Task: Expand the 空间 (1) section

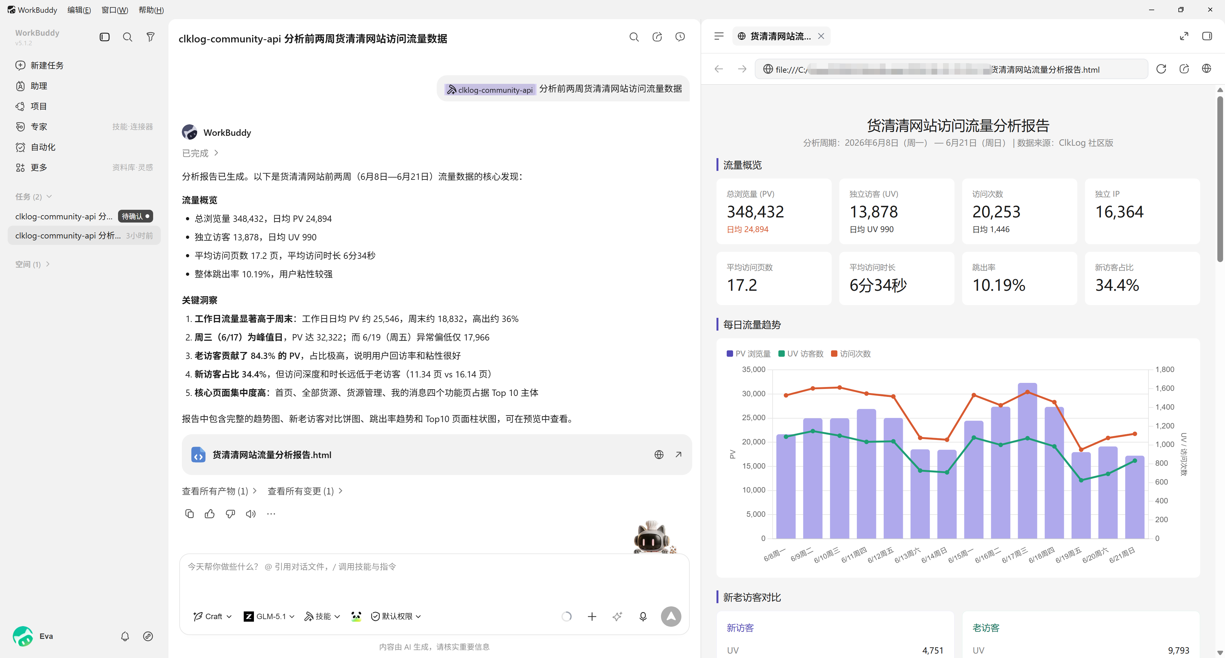Action: [32, 264]
